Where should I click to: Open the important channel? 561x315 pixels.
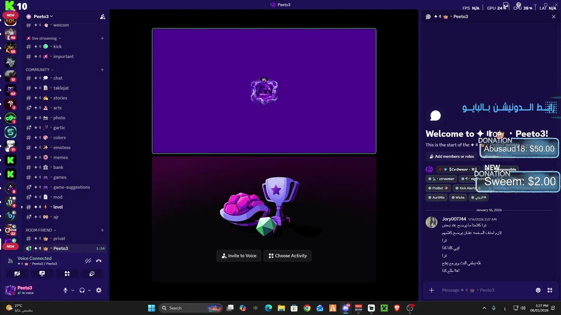65,56
